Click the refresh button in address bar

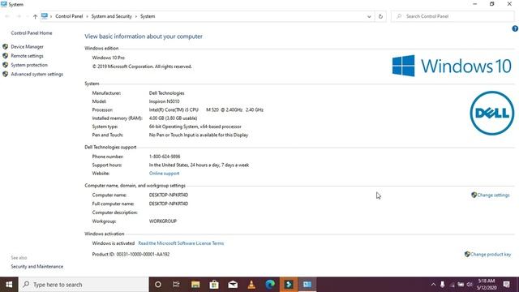pos(380,16)
